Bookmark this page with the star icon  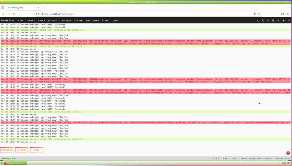click(x=259, y=14)
